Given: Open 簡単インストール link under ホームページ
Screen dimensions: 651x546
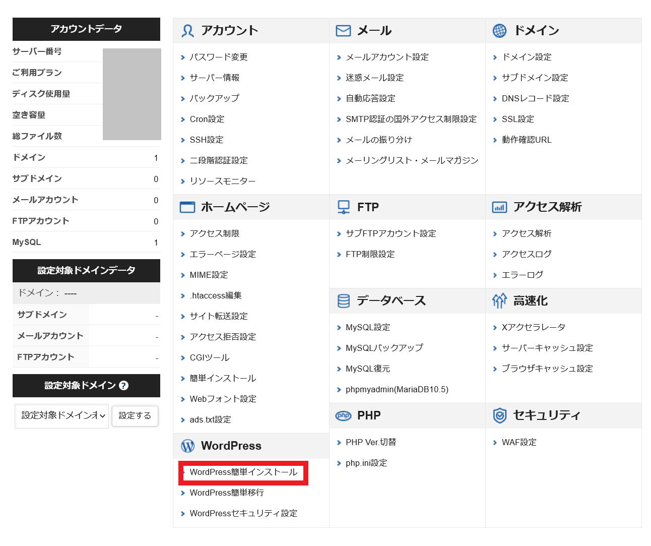Looking at the screenshot, I should pos(223,378).
